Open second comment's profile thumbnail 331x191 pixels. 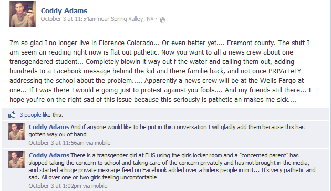16,160
